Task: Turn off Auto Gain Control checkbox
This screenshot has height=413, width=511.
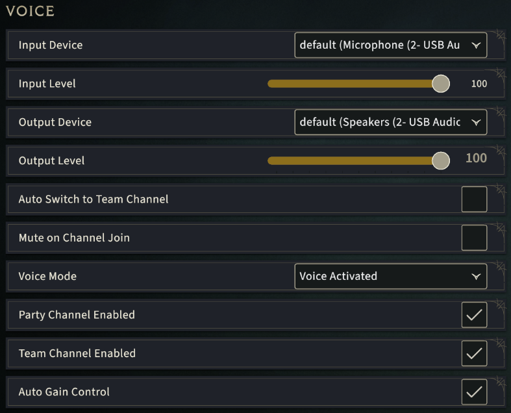Action: 474,392
